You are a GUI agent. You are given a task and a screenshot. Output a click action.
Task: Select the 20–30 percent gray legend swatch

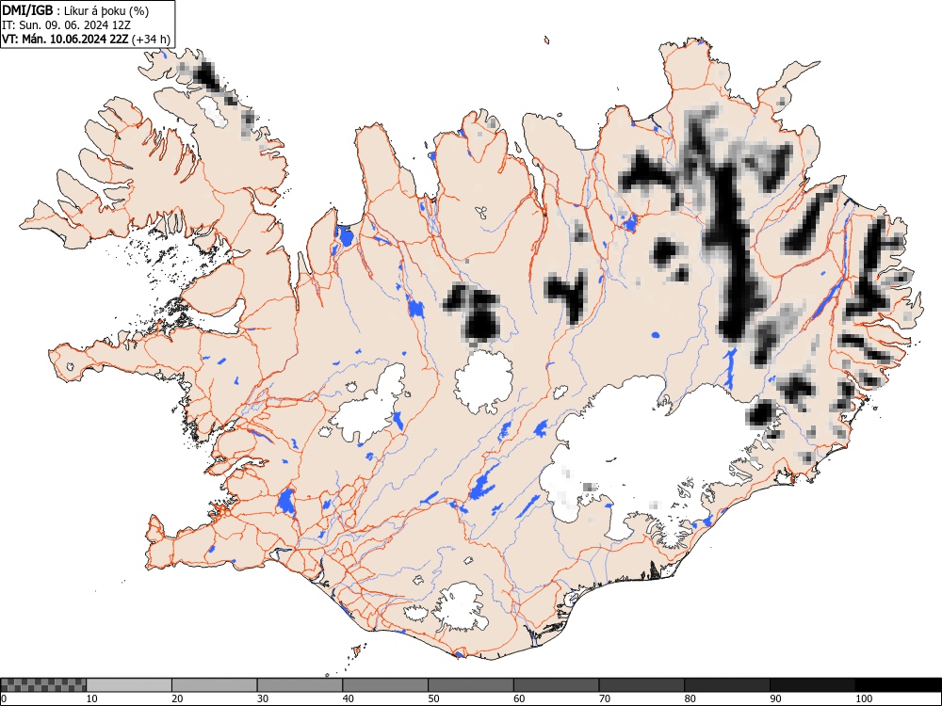pyautogui.click(x=215, y=685)
